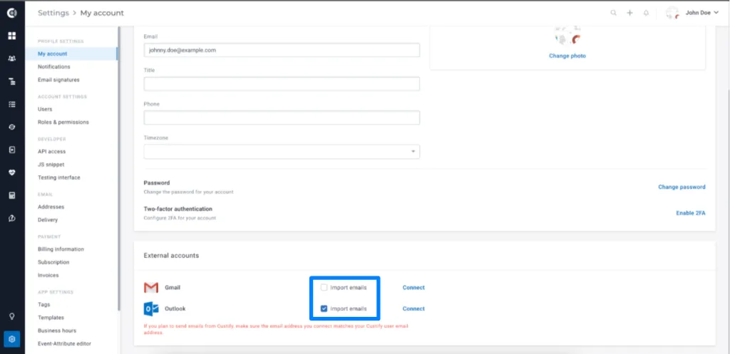Open API access page
The height and width of the screenshot is (354, 730).
coord(51,152)
